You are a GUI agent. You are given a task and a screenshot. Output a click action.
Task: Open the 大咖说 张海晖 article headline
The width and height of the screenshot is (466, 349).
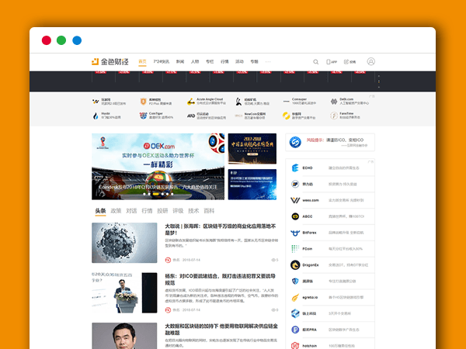coord(221,229)
